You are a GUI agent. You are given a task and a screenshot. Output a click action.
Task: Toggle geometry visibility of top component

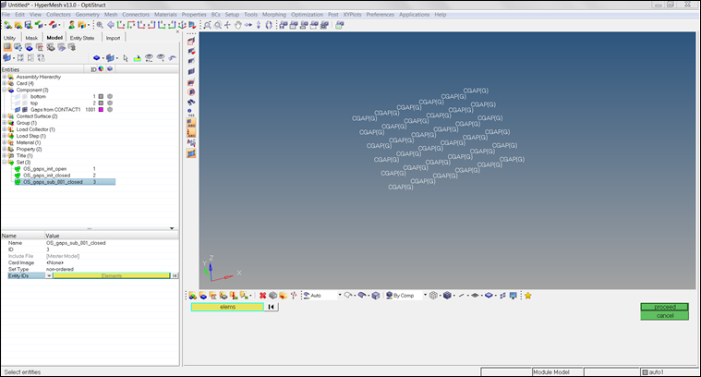(18, 103)
